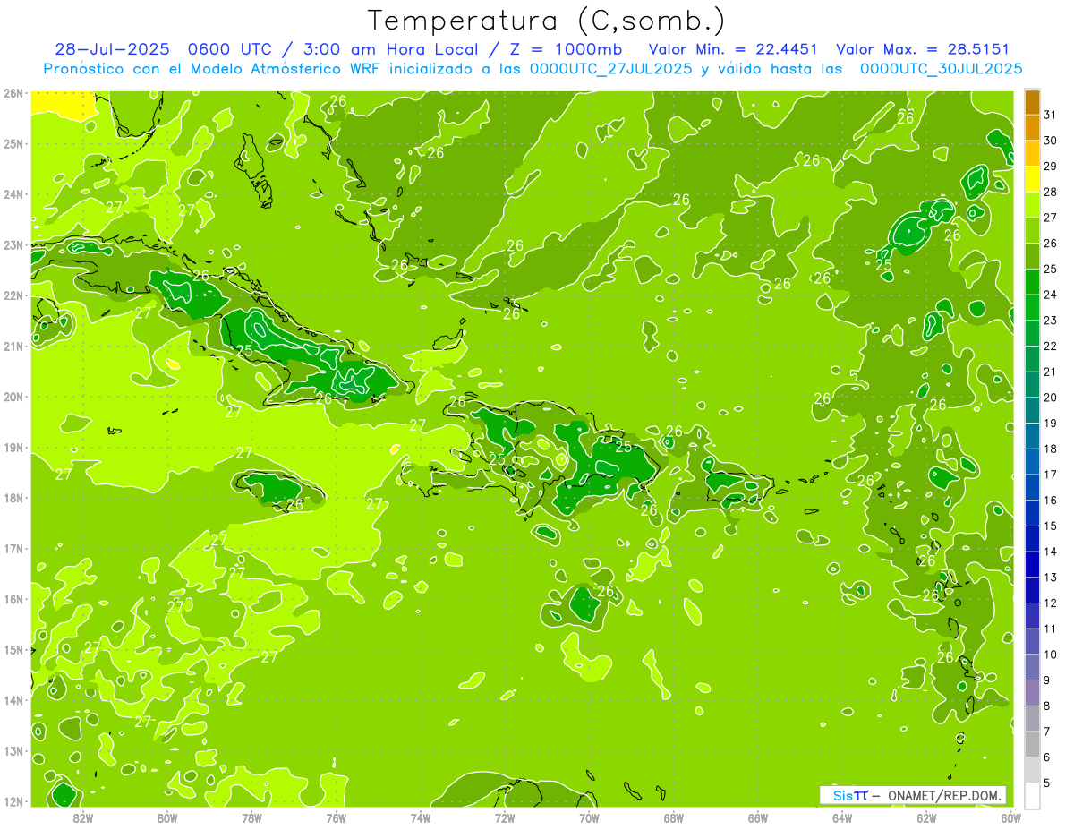This screenshot has width=1074, height=830.
Task: Click latitude axis label 16N
Action: (x=14, y=599)
